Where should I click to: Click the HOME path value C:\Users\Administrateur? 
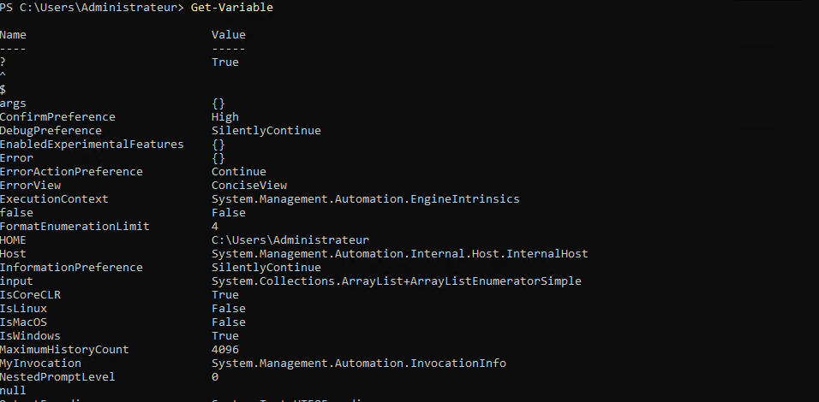290,240
